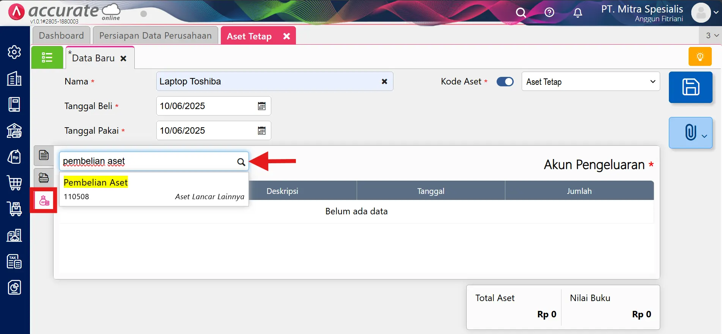Image resolution: width=722 pixels, height=334 pixels.
Task: Open the settings gear in sidebar
Action: click(14, 52)
